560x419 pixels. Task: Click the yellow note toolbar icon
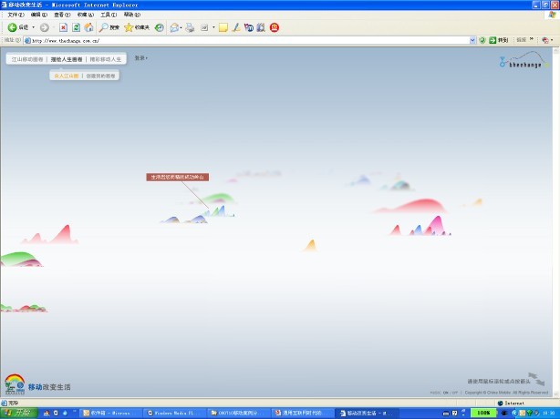[x=223, y=27]
